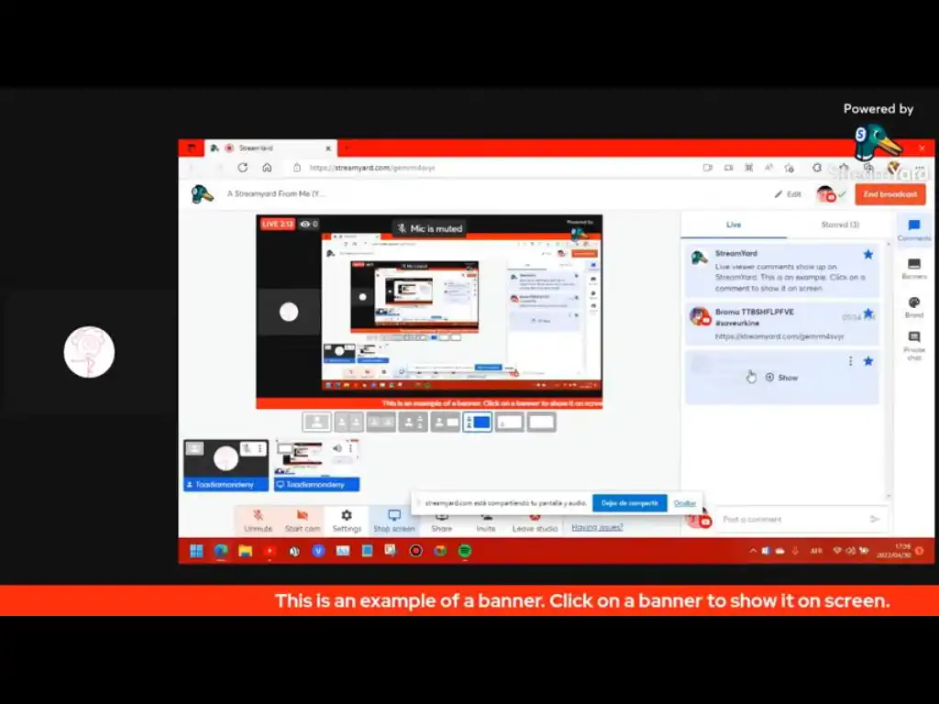
Task: Click the destination avatar next to Edit
Action: point(826,194)
